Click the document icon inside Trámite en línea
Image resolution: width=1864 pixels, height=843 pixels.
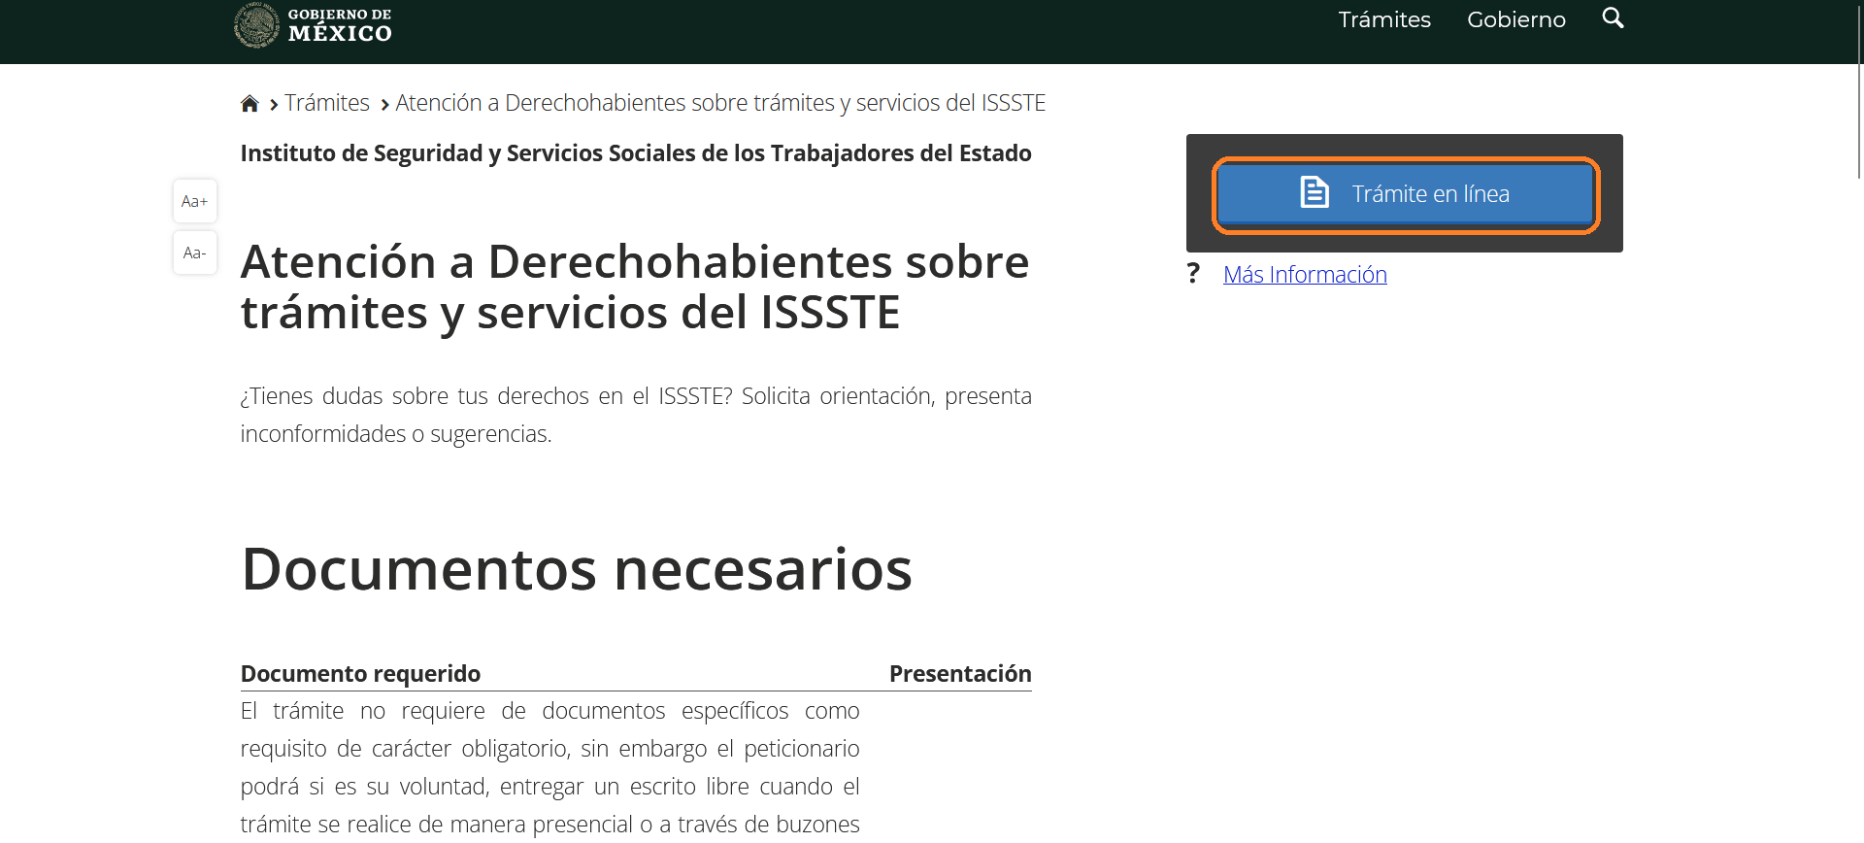1314,193
